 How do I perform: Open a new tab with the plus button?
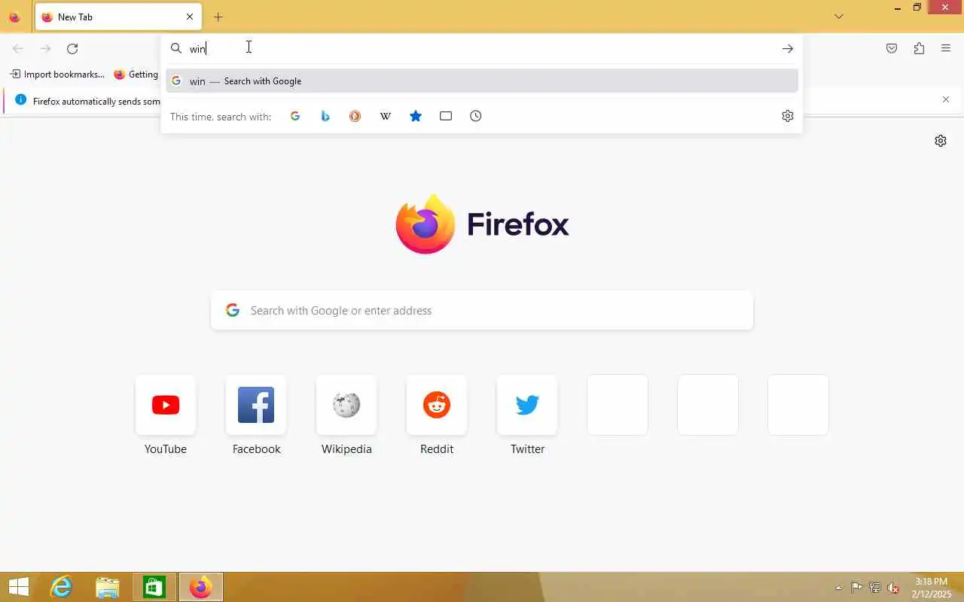218,17
